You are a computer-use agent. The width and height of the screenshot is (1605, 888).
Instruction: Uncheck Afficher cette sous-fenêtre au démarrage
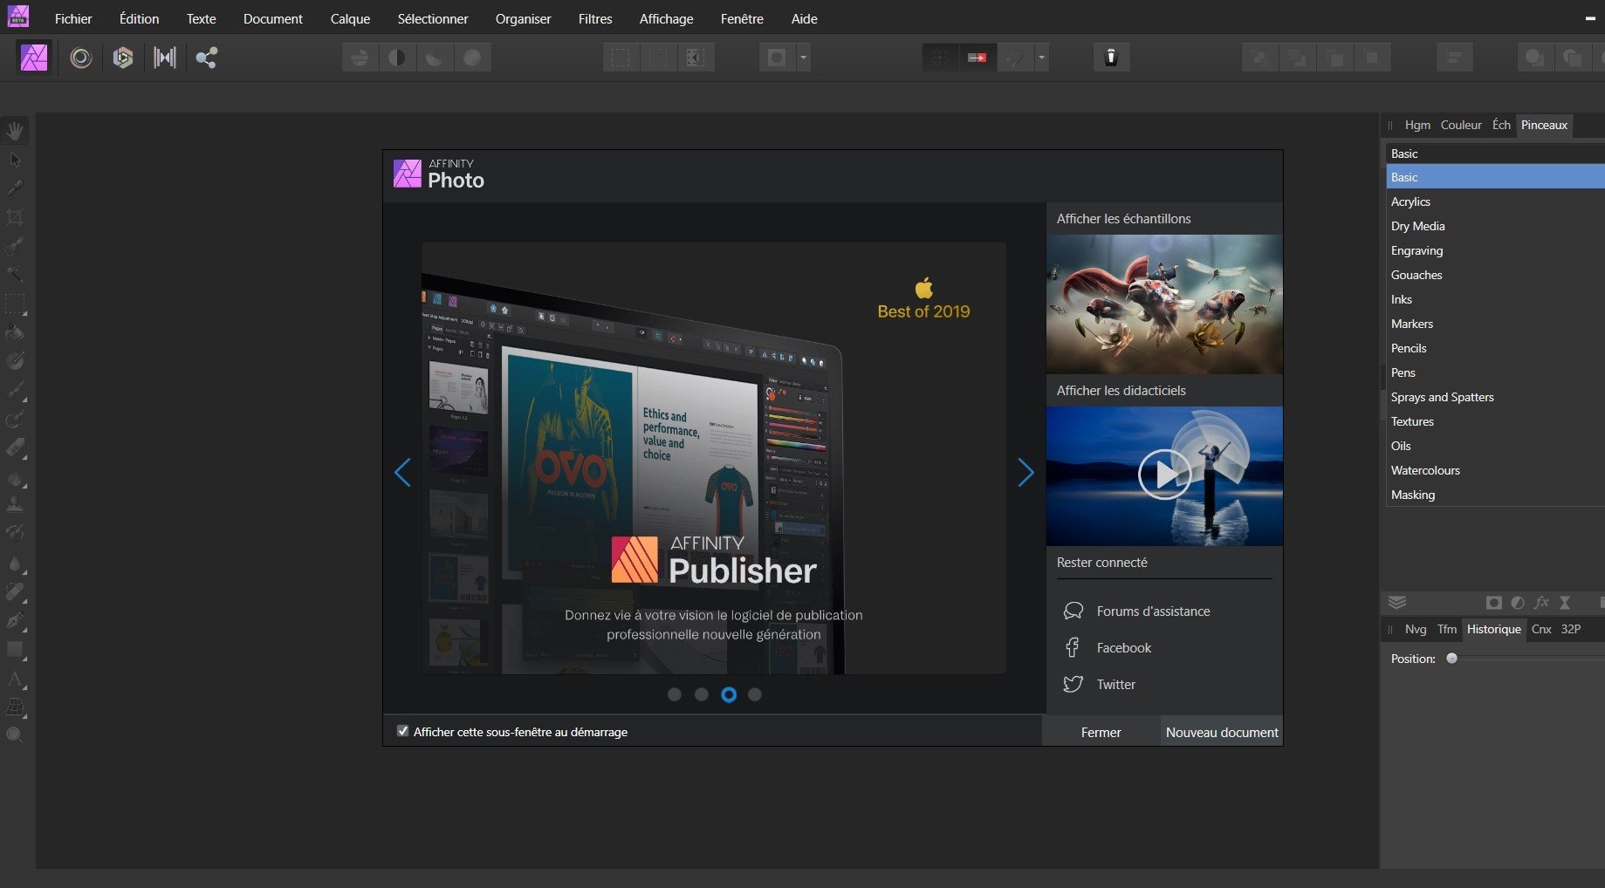point(402,731)
